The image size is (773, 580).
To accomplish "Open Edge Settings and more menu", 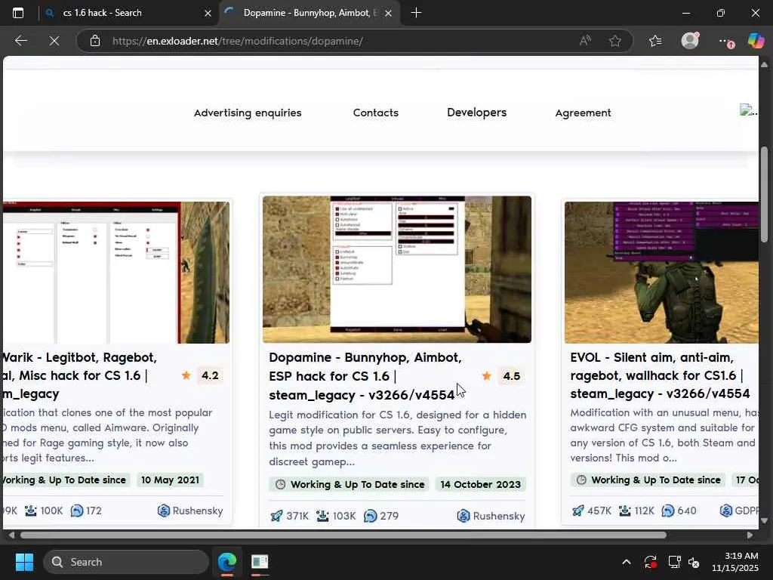I will (x=725, y=42).
